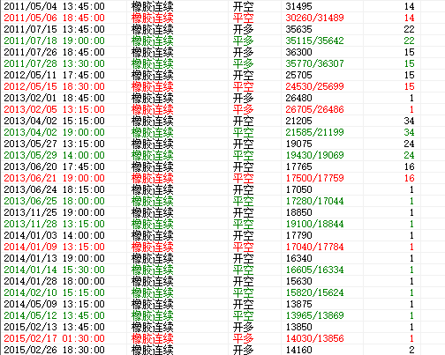Select quantity 24 in the 2013/05/27 row
The height and width of the screenshot is (355, 445).
[409, 144]
